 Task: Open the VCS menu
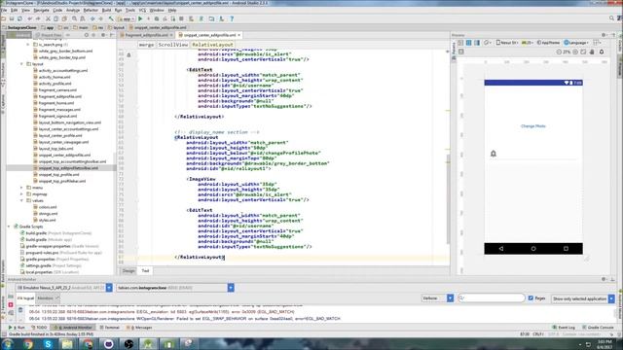(142, 10)
